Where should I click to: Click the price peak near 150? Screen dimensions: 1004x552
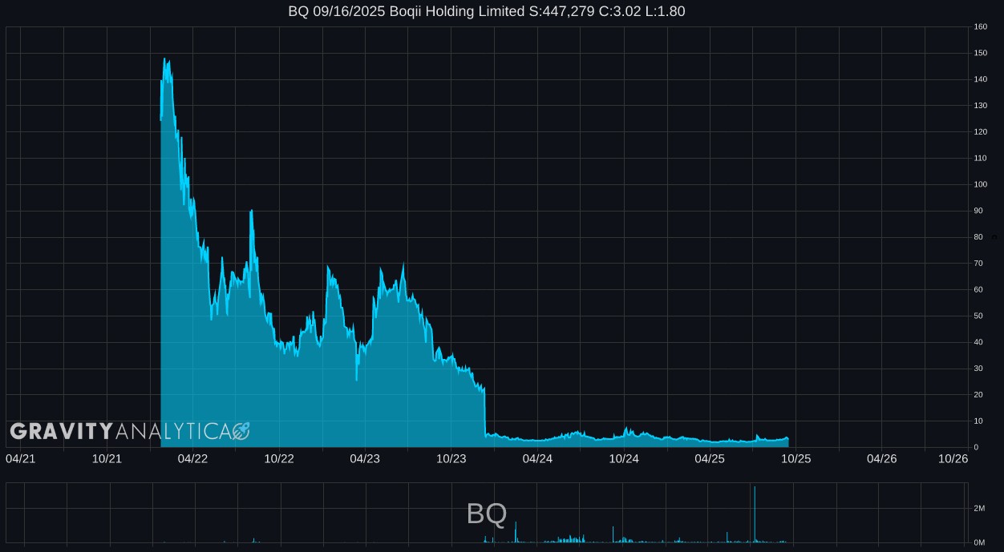pyautogui.click(x=164, y=58)
